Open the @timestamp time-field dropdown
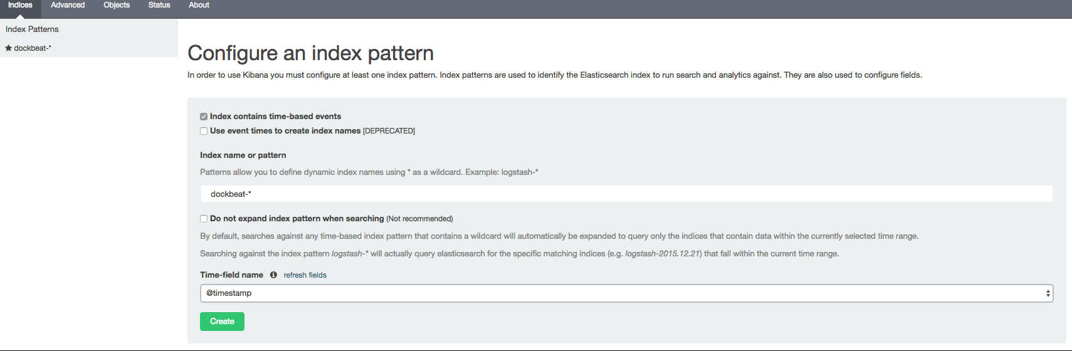Image resolution: width=1072 pixels, height=351 pixels. pos(626,293)
